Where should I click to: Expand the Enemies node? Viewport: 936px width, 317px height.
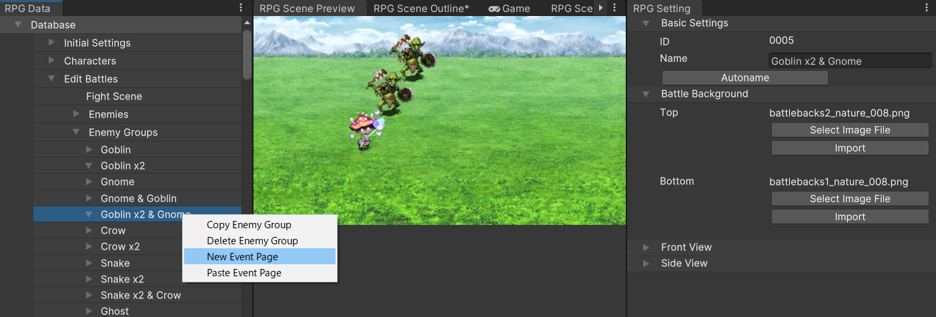pyautogui.click(x=76, y=114)
